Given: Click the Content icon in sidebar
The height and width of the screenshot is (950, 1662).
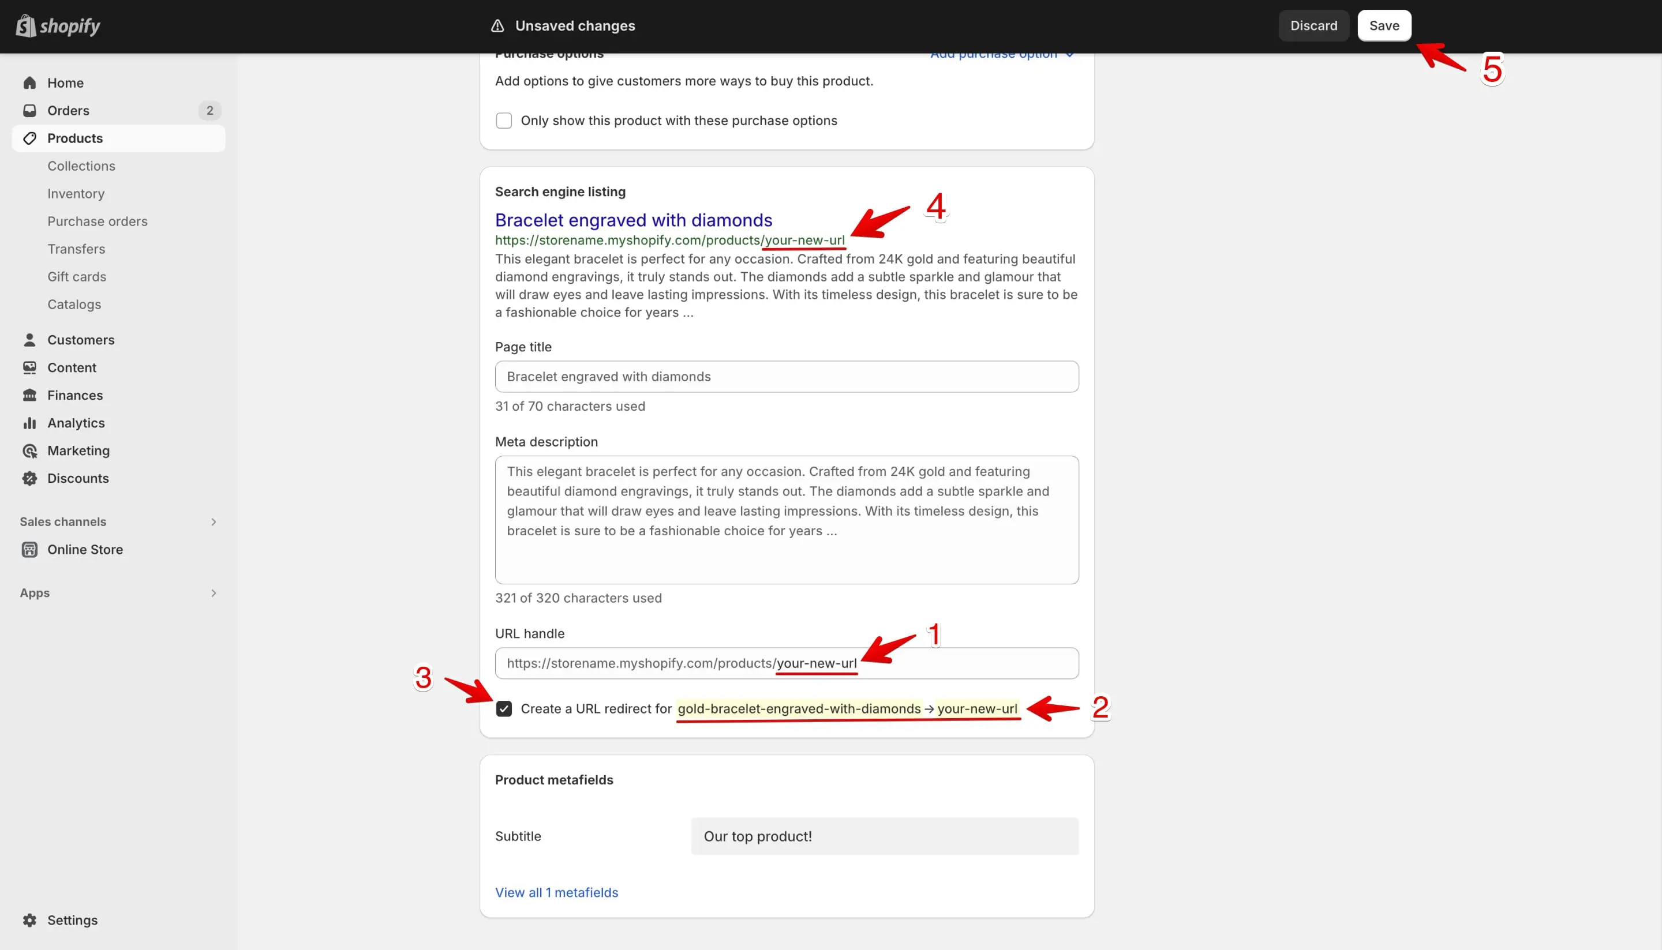Looking at the screenshot, I should (x=29, y=367).
